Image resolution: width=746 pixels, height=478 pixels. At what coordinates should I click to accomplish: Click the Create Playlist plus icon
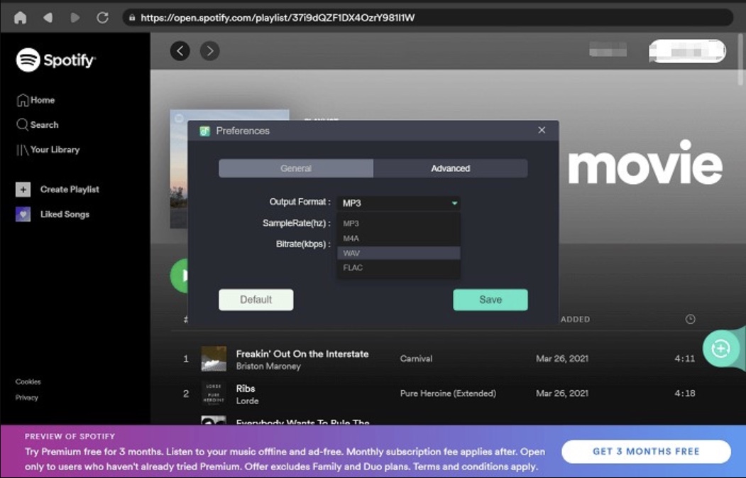pos(23,190)
